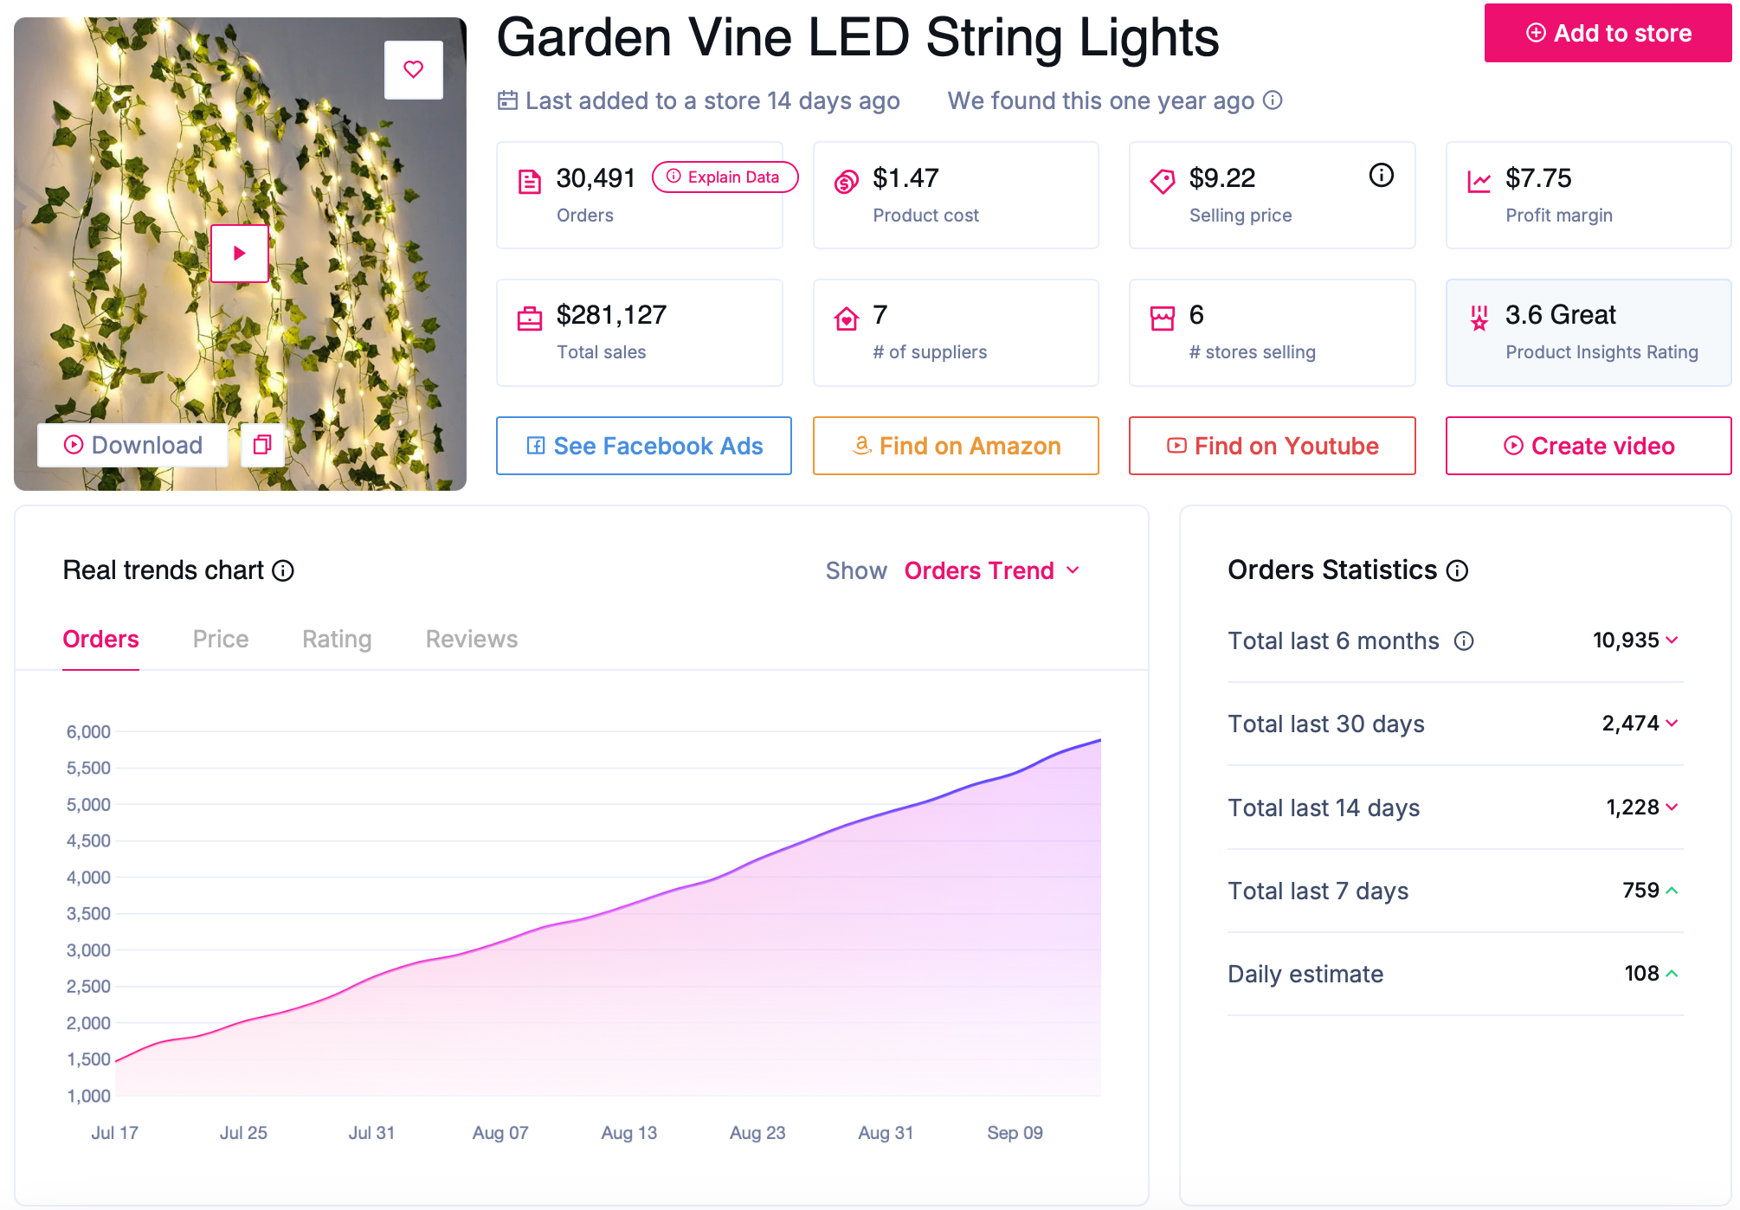The height and width of the screenshot is (1210, 1740).
Task: Click the product video thumbnail to play
Action: pyautogui.click(x=241, y=251)
